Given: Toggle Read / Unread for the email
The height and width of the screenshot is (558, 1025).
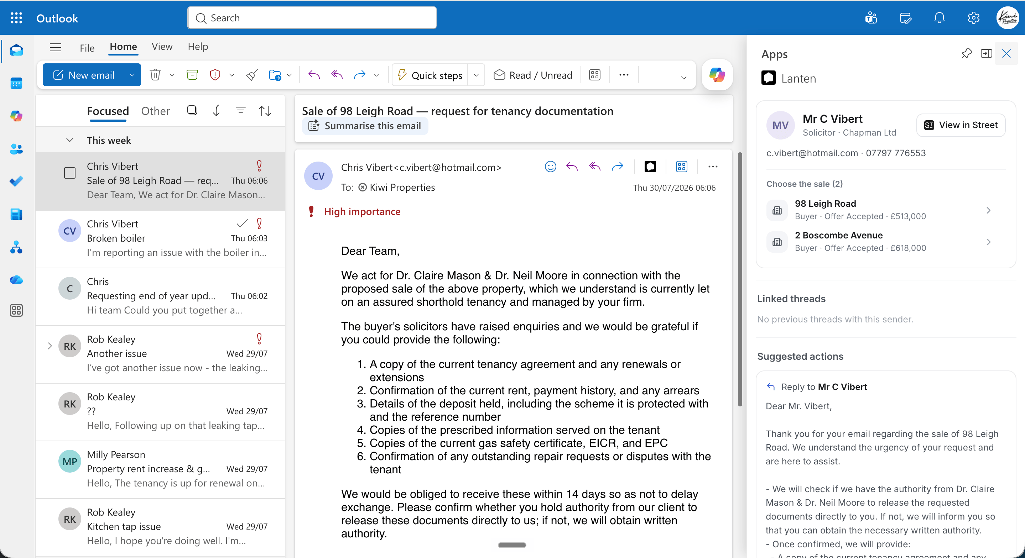Looking at the screenshot, I should [533, 75].
